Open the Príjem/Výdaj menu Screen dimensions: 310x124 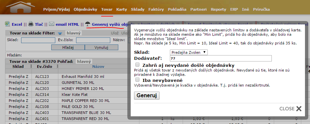[x=57, y=9]
